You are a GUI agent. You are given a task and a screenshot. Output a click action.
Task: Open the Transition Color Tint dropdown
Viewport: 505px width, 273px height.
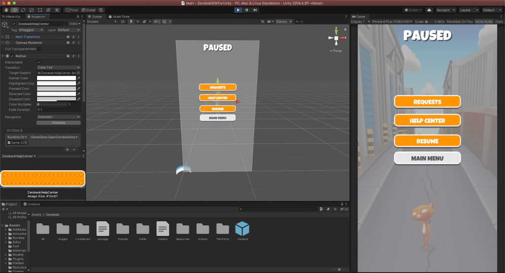point(58,67)
